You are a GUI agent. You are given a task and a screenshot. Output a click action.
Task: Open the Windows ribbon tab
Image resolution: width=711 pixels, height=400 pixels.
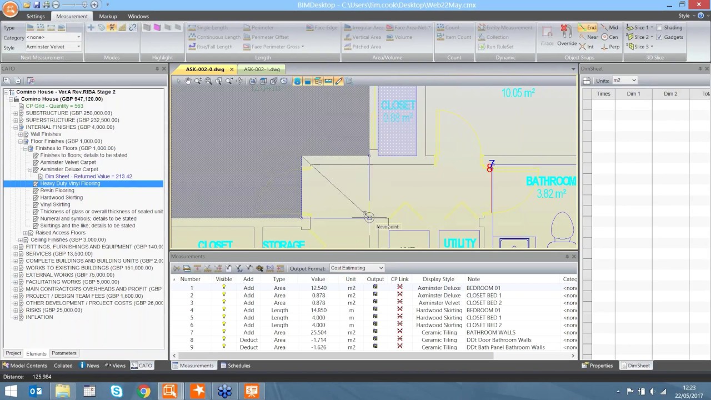tap(138, 16)
